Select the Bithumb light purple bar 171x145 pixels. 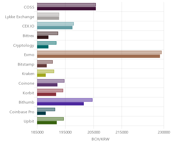[65, 100]
